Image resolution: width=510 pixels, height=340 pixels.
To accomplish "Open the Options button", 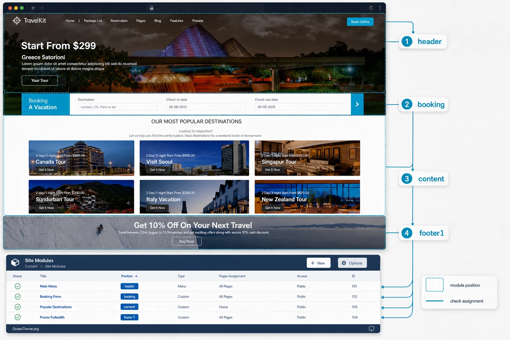I will point(352,263).
